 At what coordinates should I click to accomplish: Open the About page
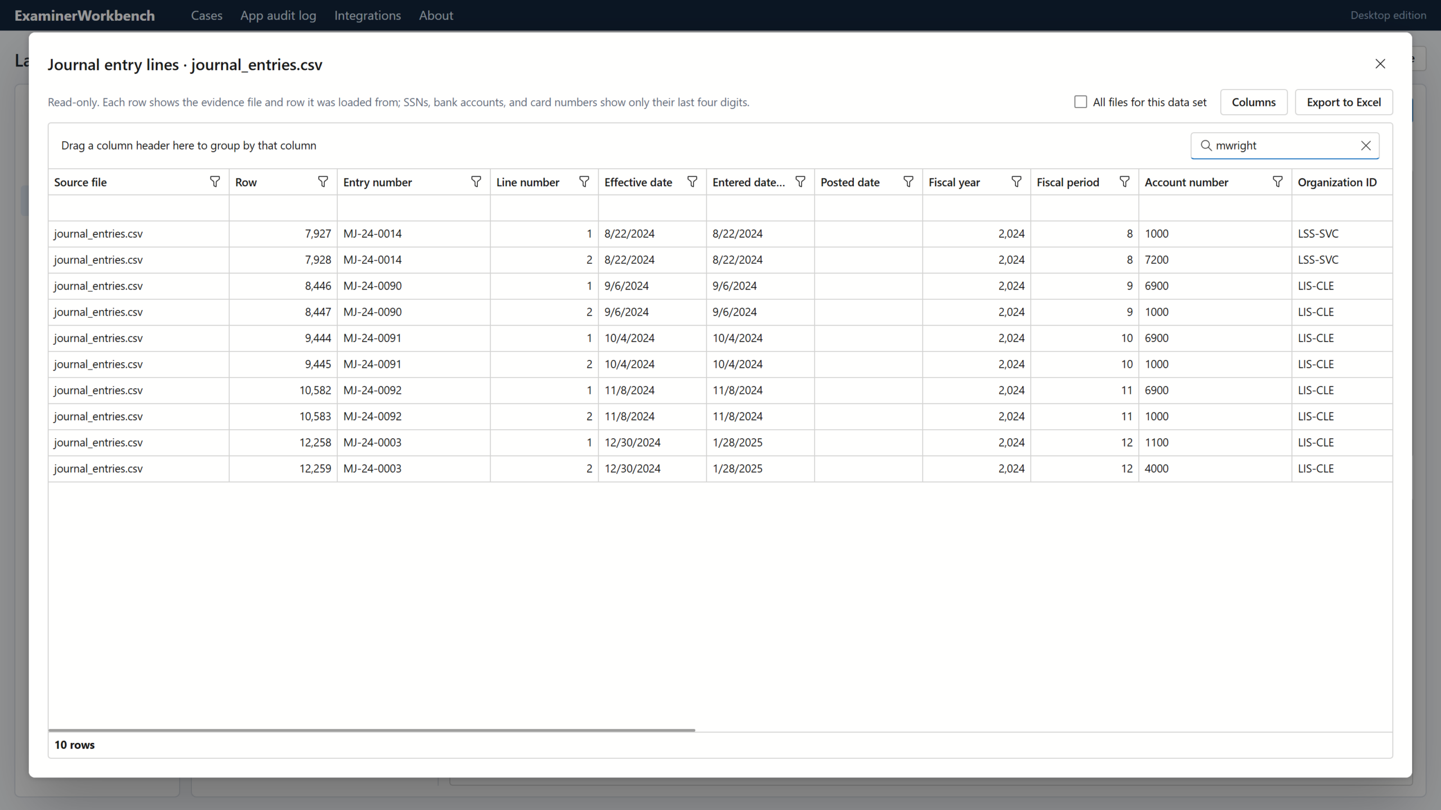tap(436, 15)
